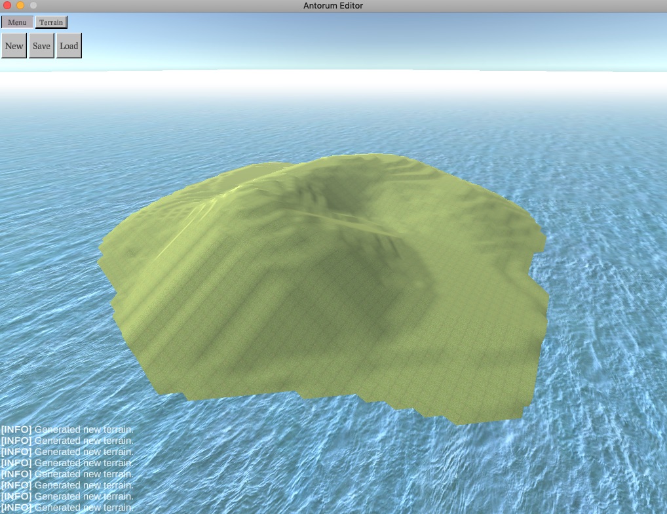Click the first [INFO] tag in the log
Image resolution: width=667 pixels, height=514 pixels.
(x=16, y=429)
